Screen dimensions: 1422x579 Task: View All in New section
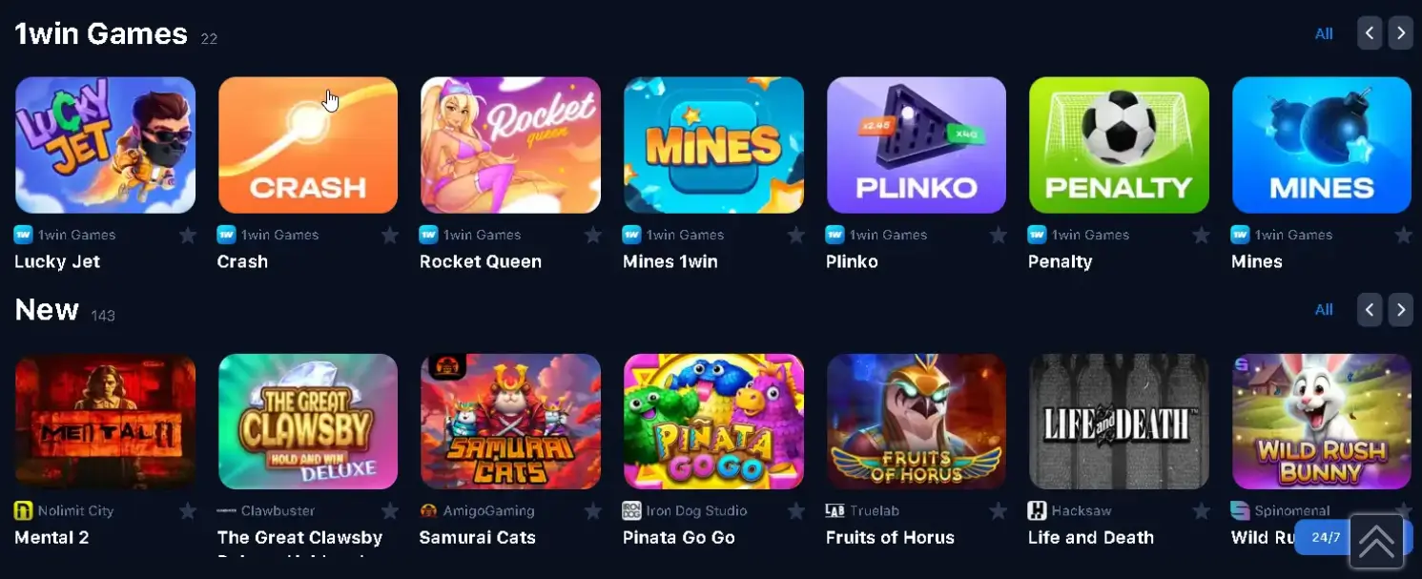(1324, 309)
